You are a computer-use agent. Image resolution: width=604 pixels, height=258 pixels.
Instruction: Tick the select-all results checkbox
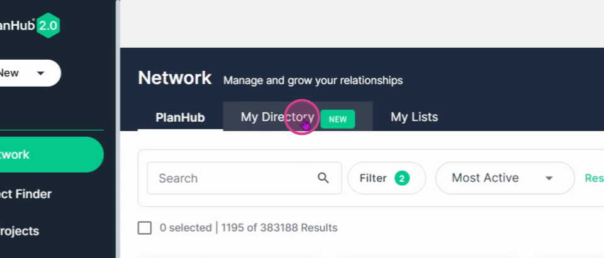(x=145, y=228)
